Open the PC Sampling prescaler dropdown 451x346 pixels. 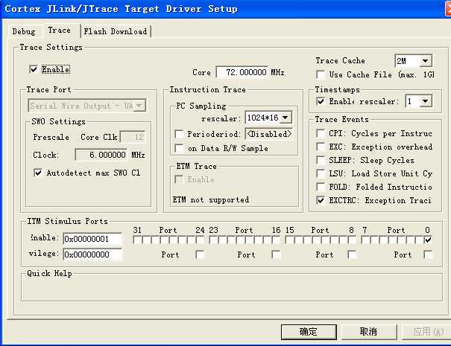(268, 118)
